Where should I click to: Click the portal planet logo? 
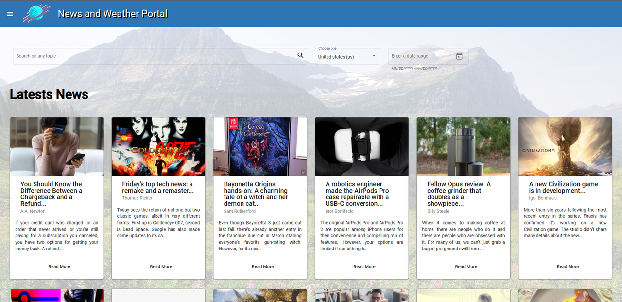click(x=36, y=13)
